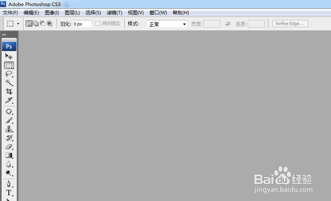The height and width of the screenshot is (201, 331).
Task: Select the Crop tool
Action: click(x=9, y=91)
